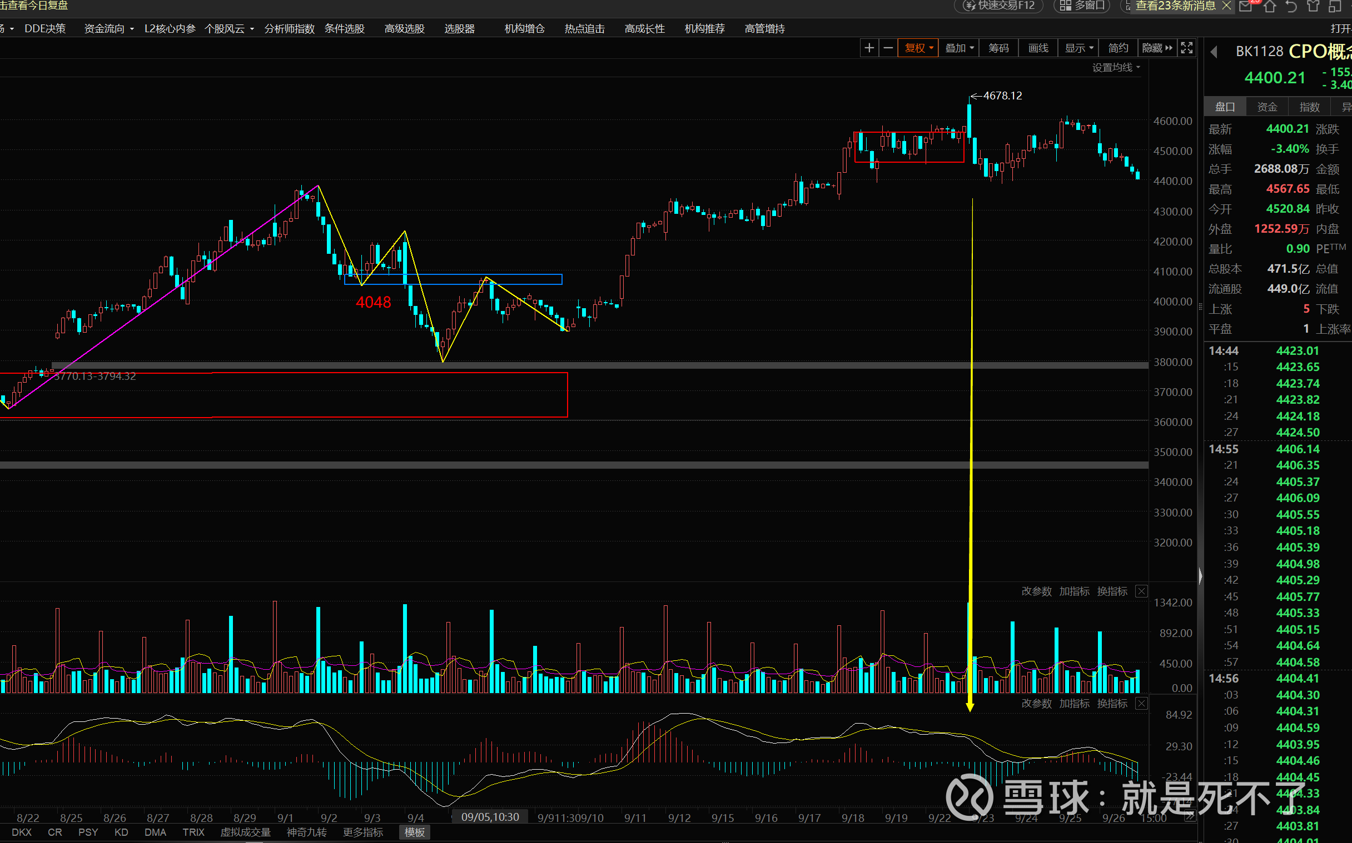The image size is (1352, 843).
Task: Open the 复权 adjustment dropdown
Action: 918,48
